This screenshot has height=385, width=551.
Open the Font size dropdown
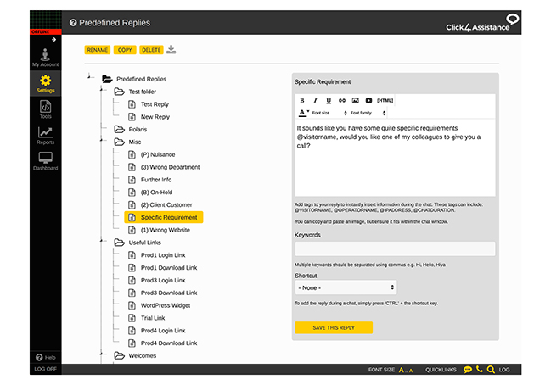329,113
